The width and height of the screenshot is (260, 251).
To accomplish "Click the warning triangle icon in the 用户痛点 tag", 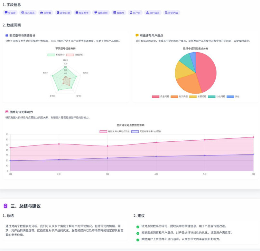I will pos(147,13).
